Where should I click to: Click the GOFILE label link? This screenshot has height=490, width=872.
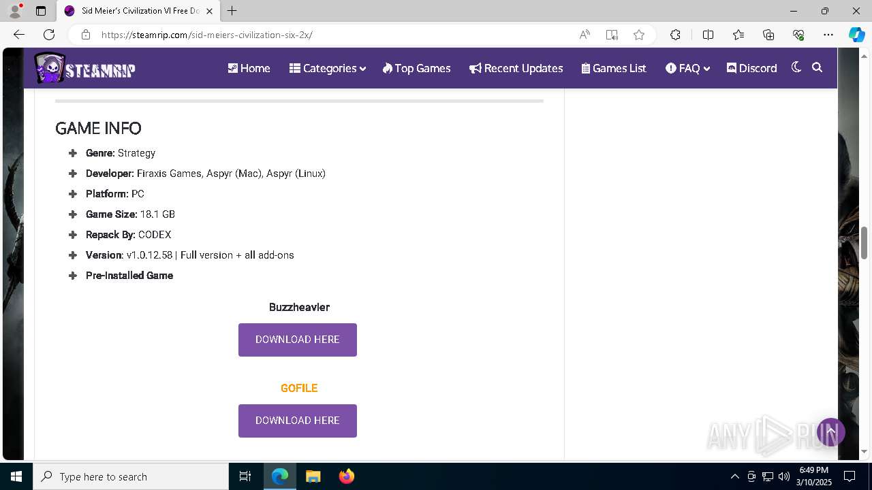click(x=299, y=388)
